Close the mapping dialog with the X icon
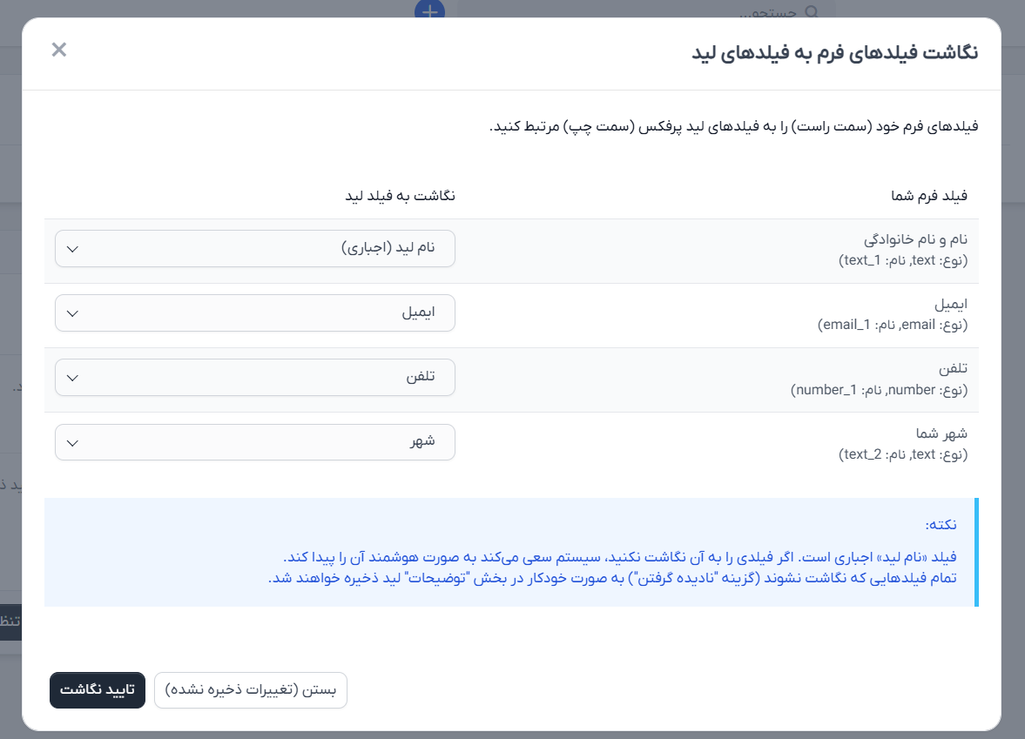Viewport: 1025px width, 739px height. pyautogui.click(x=58, y=50)
